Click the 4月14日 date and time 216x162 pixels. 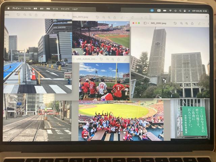click(199, 11)
